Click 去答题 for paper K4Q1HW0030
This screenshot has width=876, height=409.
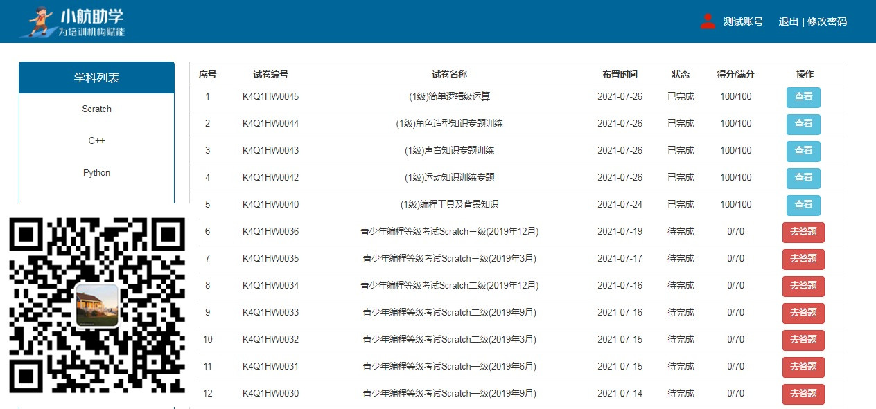(803, 394)
